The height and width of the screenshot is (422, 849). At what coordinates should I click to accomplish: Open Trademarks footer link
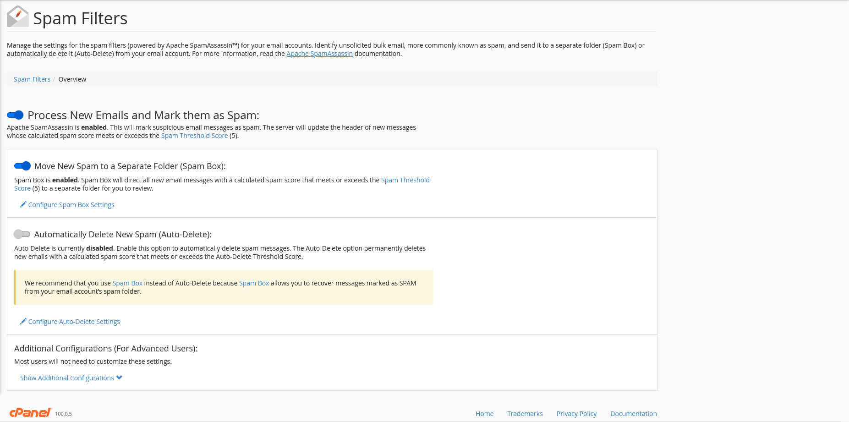pos(525,414)
